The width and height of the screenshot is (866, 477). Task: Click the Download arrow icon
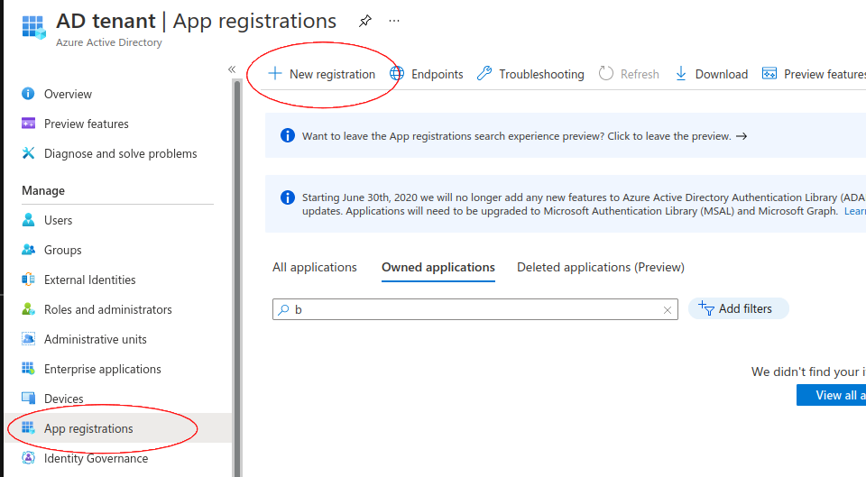[x=681, y=74]
